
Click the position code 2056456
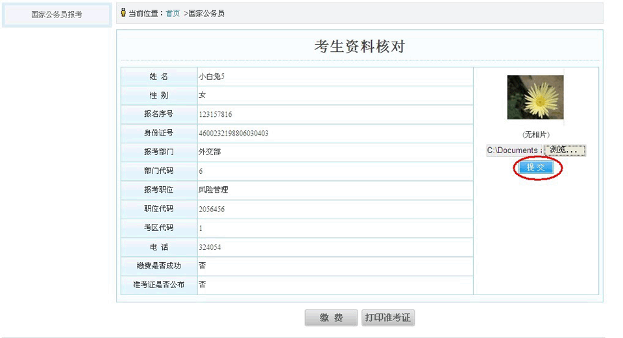(212, 210)
